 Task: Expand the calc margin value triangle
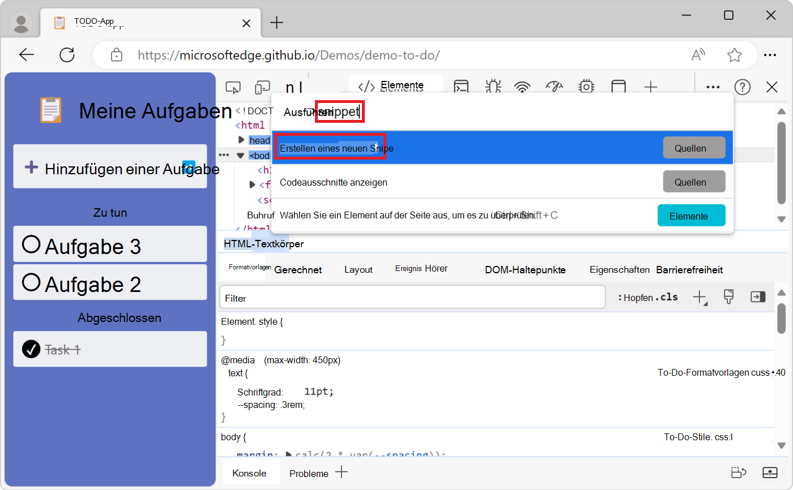(288, 454)
